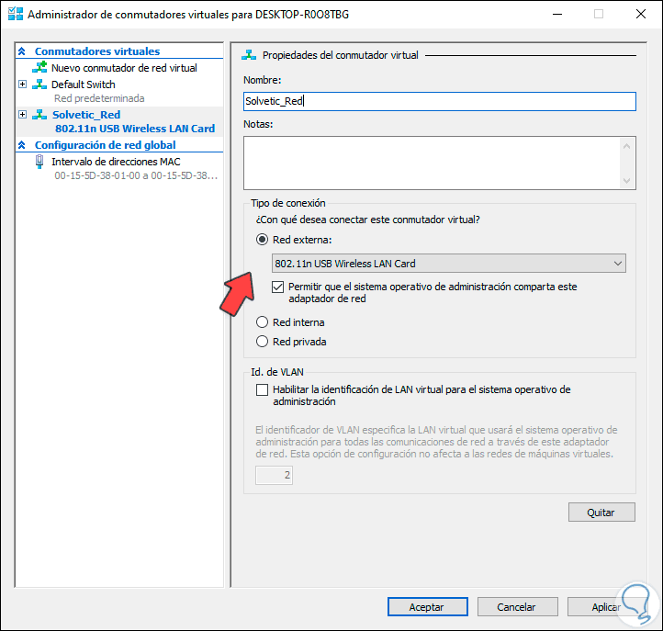This screenshot has height=631, width=663.
Task: Click the Default Switch network icon
Action: (40, 85)
